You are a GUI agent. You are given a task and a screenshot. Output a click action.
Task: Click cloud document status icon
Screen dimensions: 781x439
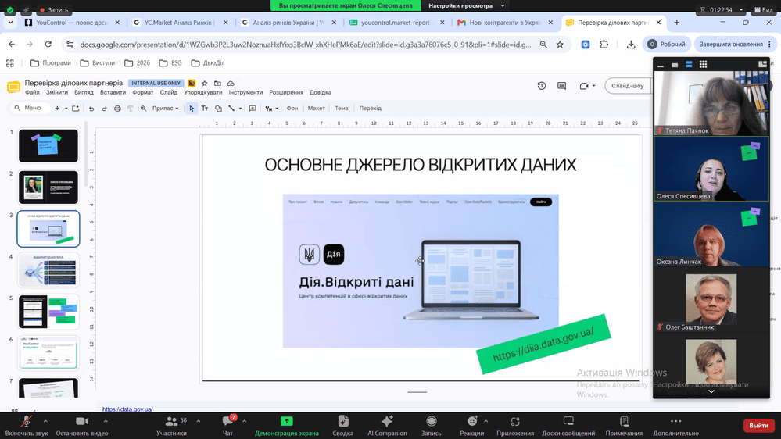click(231, 83)
